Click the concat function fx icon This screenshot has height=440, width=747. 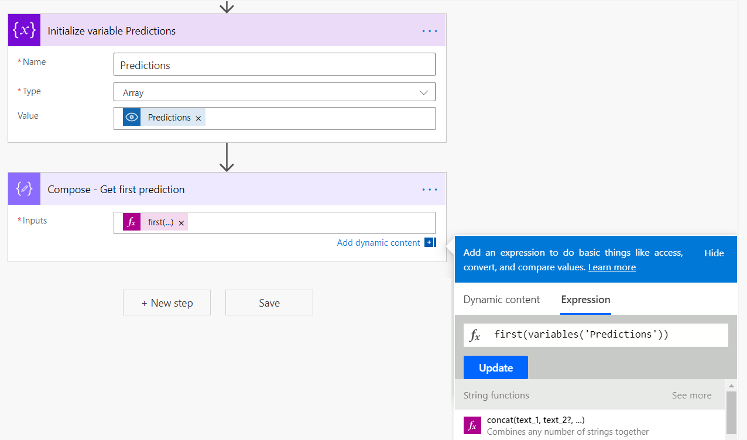472,425
